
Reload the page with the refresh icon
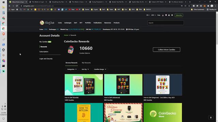click(x=17, y=6)
